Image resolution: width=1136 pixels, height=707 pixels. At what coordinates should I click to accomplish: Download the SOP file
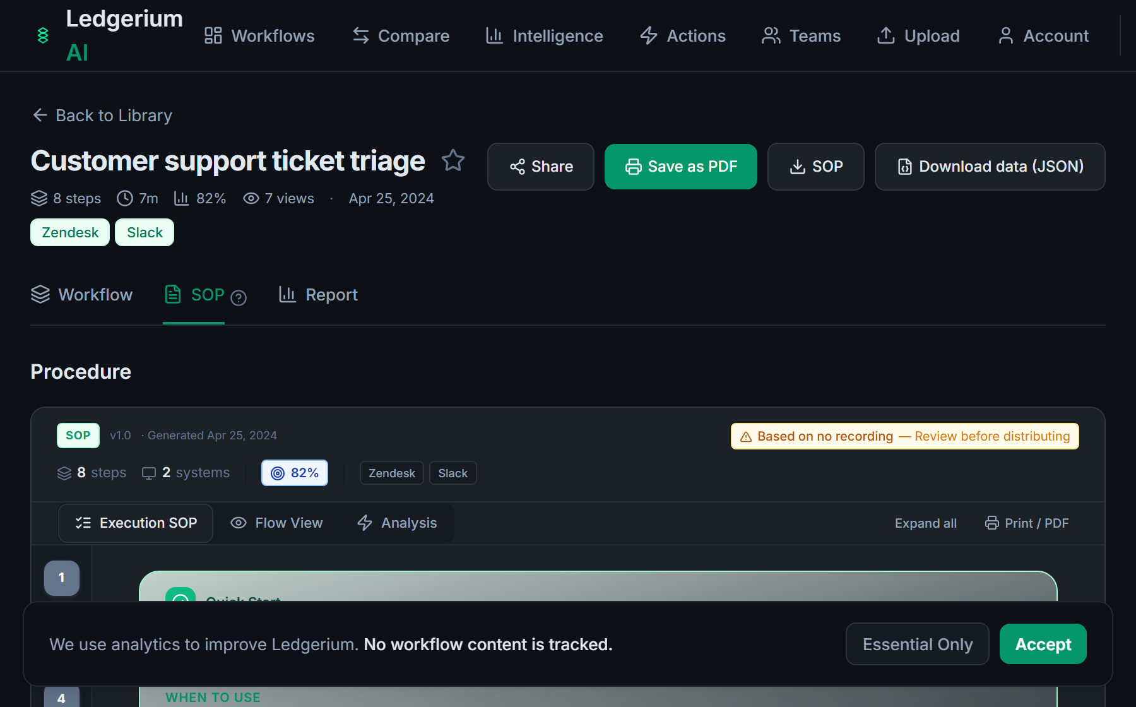coord(816,167)
